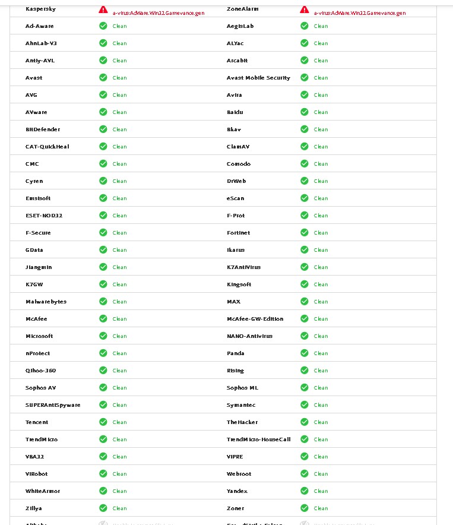Click the Clean status beside Sophos ML
The height and width of the screenshot is (525, 453).
pos(321,388)
